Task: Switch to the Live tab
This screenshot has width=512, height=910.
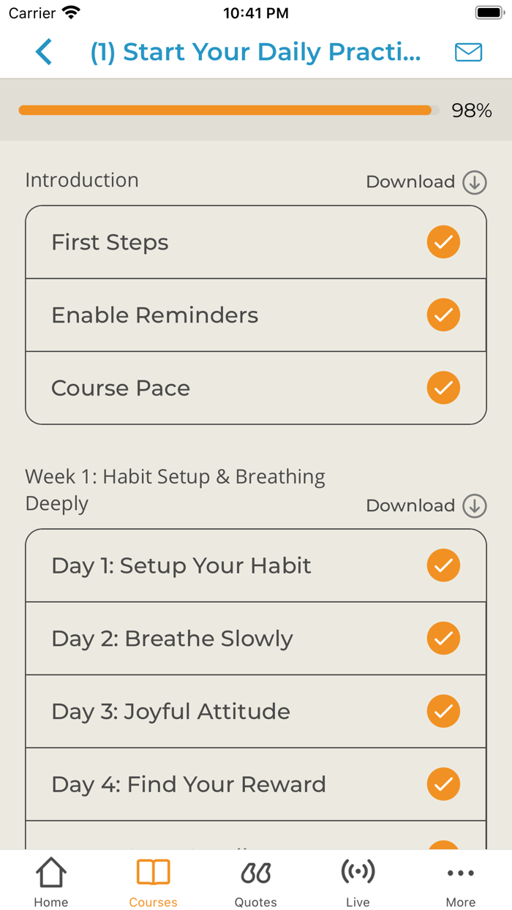Action: tap(358, 881)
